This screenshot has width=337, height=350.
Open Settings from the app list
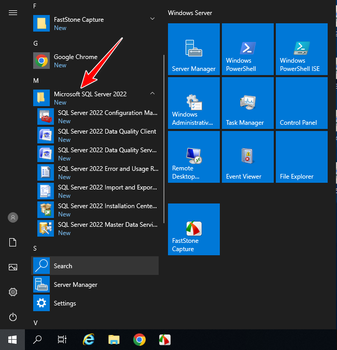tap(96, 303)
